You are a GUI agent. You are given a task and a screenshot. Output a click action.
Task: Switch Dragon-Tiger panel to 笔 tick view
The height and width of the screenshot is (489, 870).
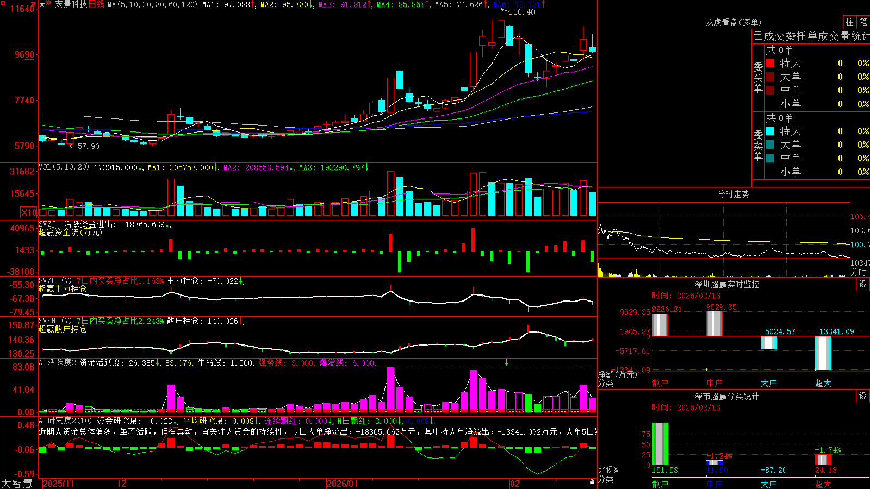coord(863,22)
